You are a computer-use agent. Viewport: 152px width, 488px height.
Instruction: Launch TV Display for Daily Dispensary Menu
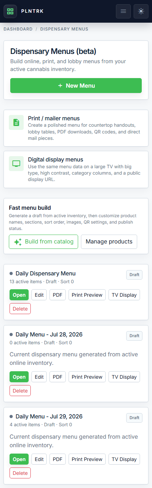click(124, 295)
